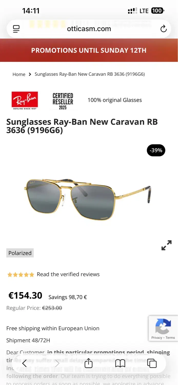Open Safari bookmarks book icon
Viewport: 178px width, 385px height.
(120, 363)
